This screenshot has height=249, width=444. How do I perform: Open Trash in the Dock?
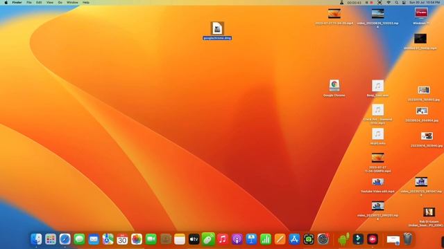[408, 239]
